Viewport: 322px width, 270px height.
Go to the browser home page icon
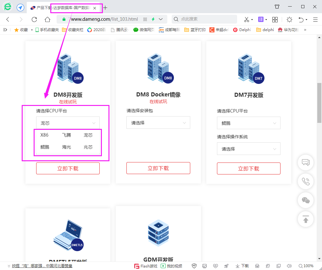click(x=47, y=19)
